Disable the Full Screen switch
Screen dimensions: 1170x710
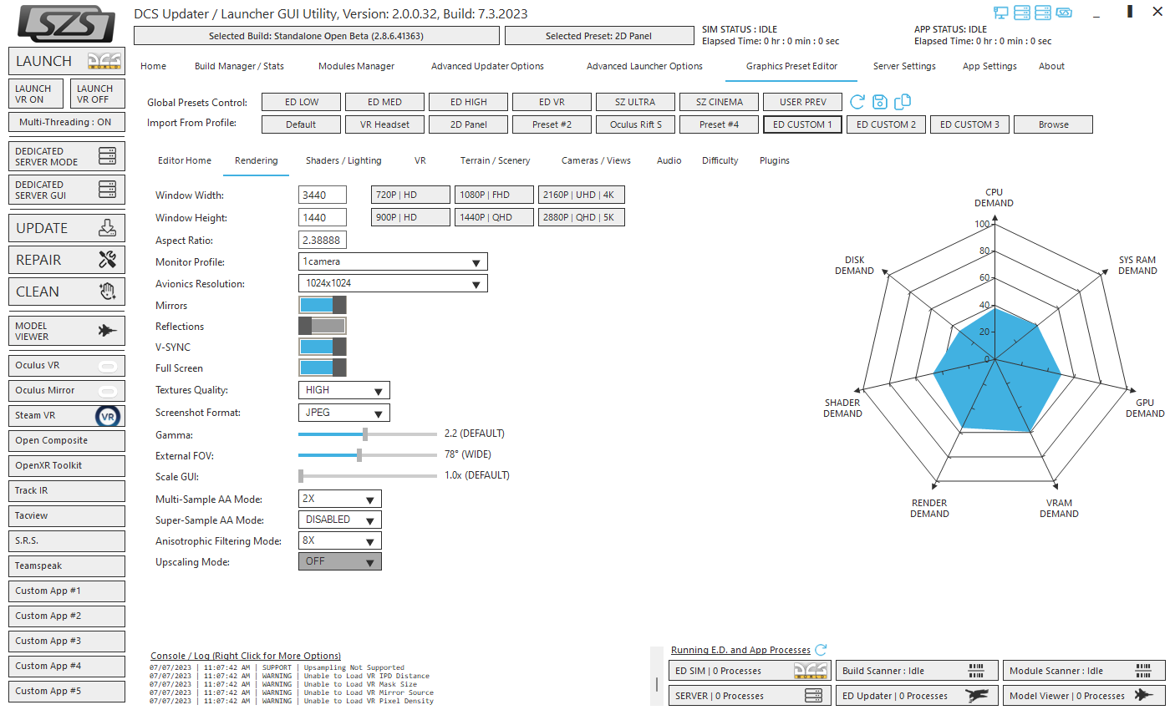pyautogui.click(x=323, y=368)
